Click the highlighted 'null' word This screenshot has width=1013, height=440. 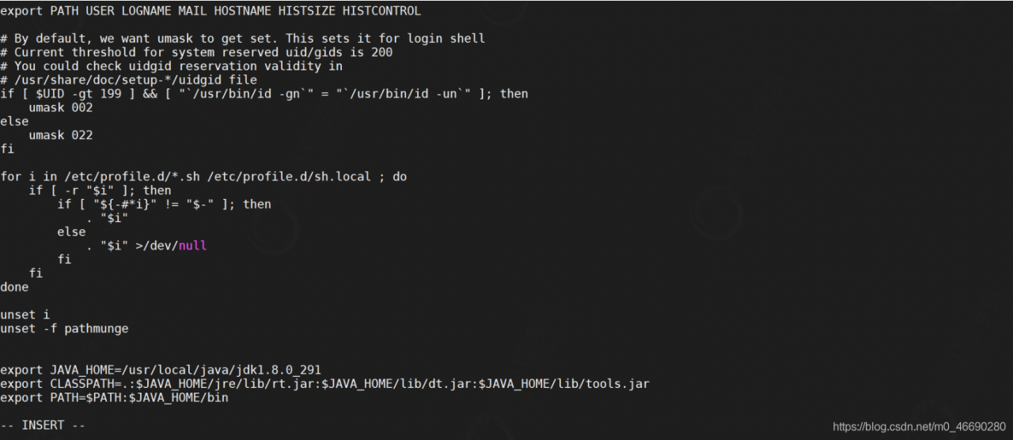click(x=192, y=246)
